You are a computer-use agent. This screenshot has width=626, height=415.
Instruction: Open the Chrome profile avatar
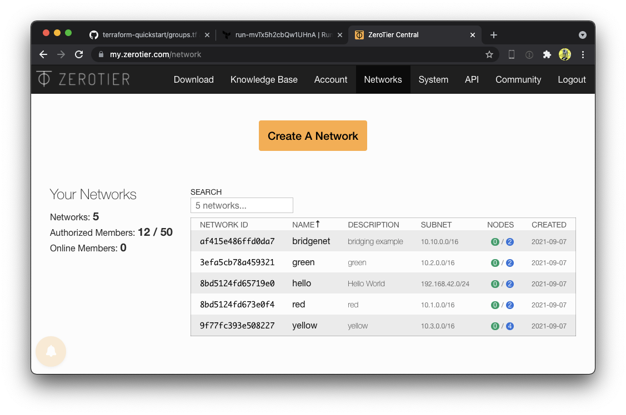point(564,54)
